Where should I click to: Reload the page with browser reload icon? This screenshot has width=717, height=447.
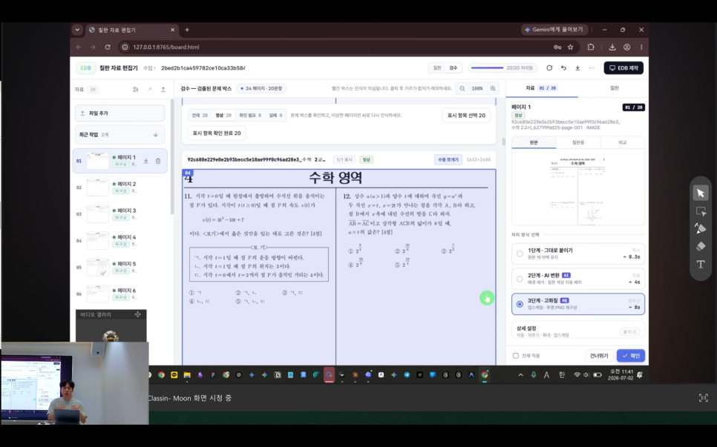pos(108,47)
